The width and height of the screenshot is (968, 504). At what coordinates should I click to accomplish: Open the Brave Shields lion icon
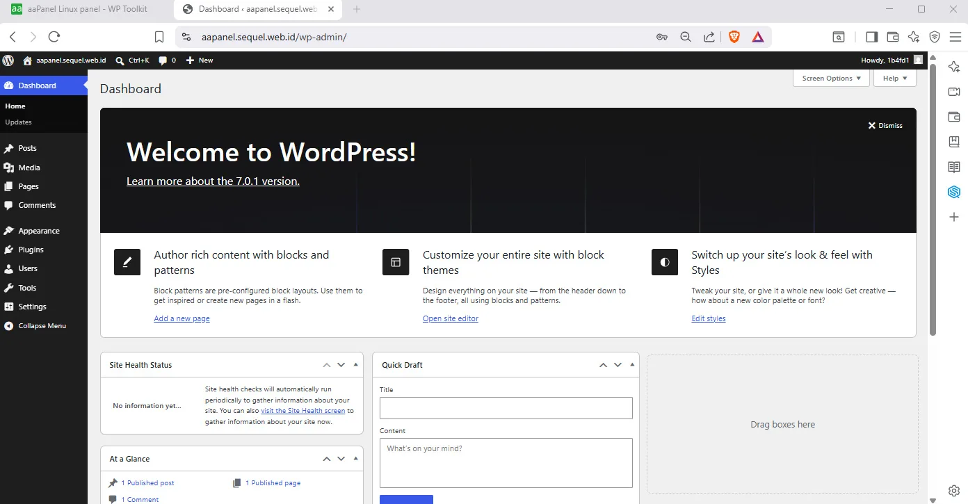pyautogui.click(x=734, y=37)
